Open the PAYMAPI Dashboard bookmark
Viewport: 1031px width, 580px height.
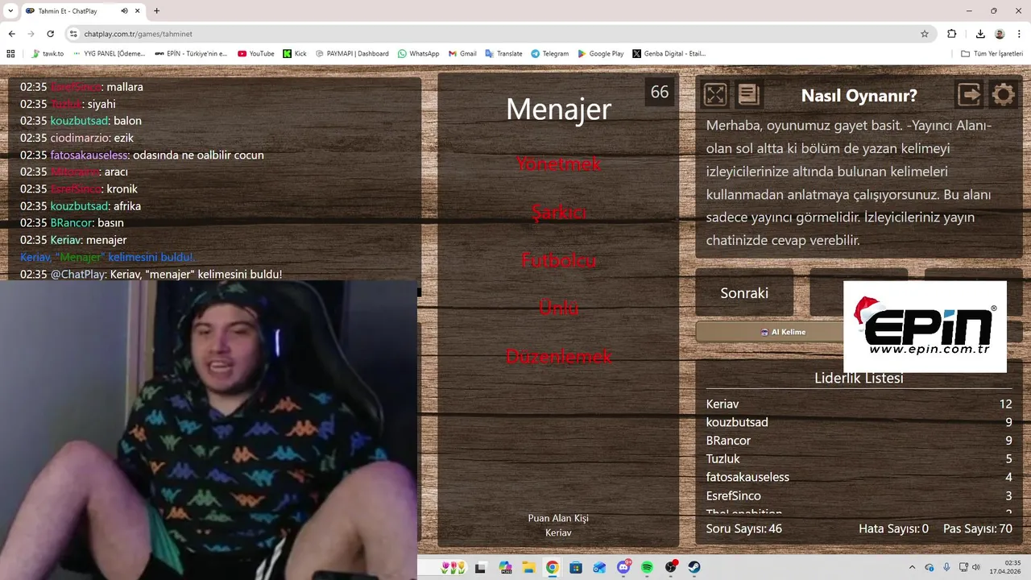352,54
